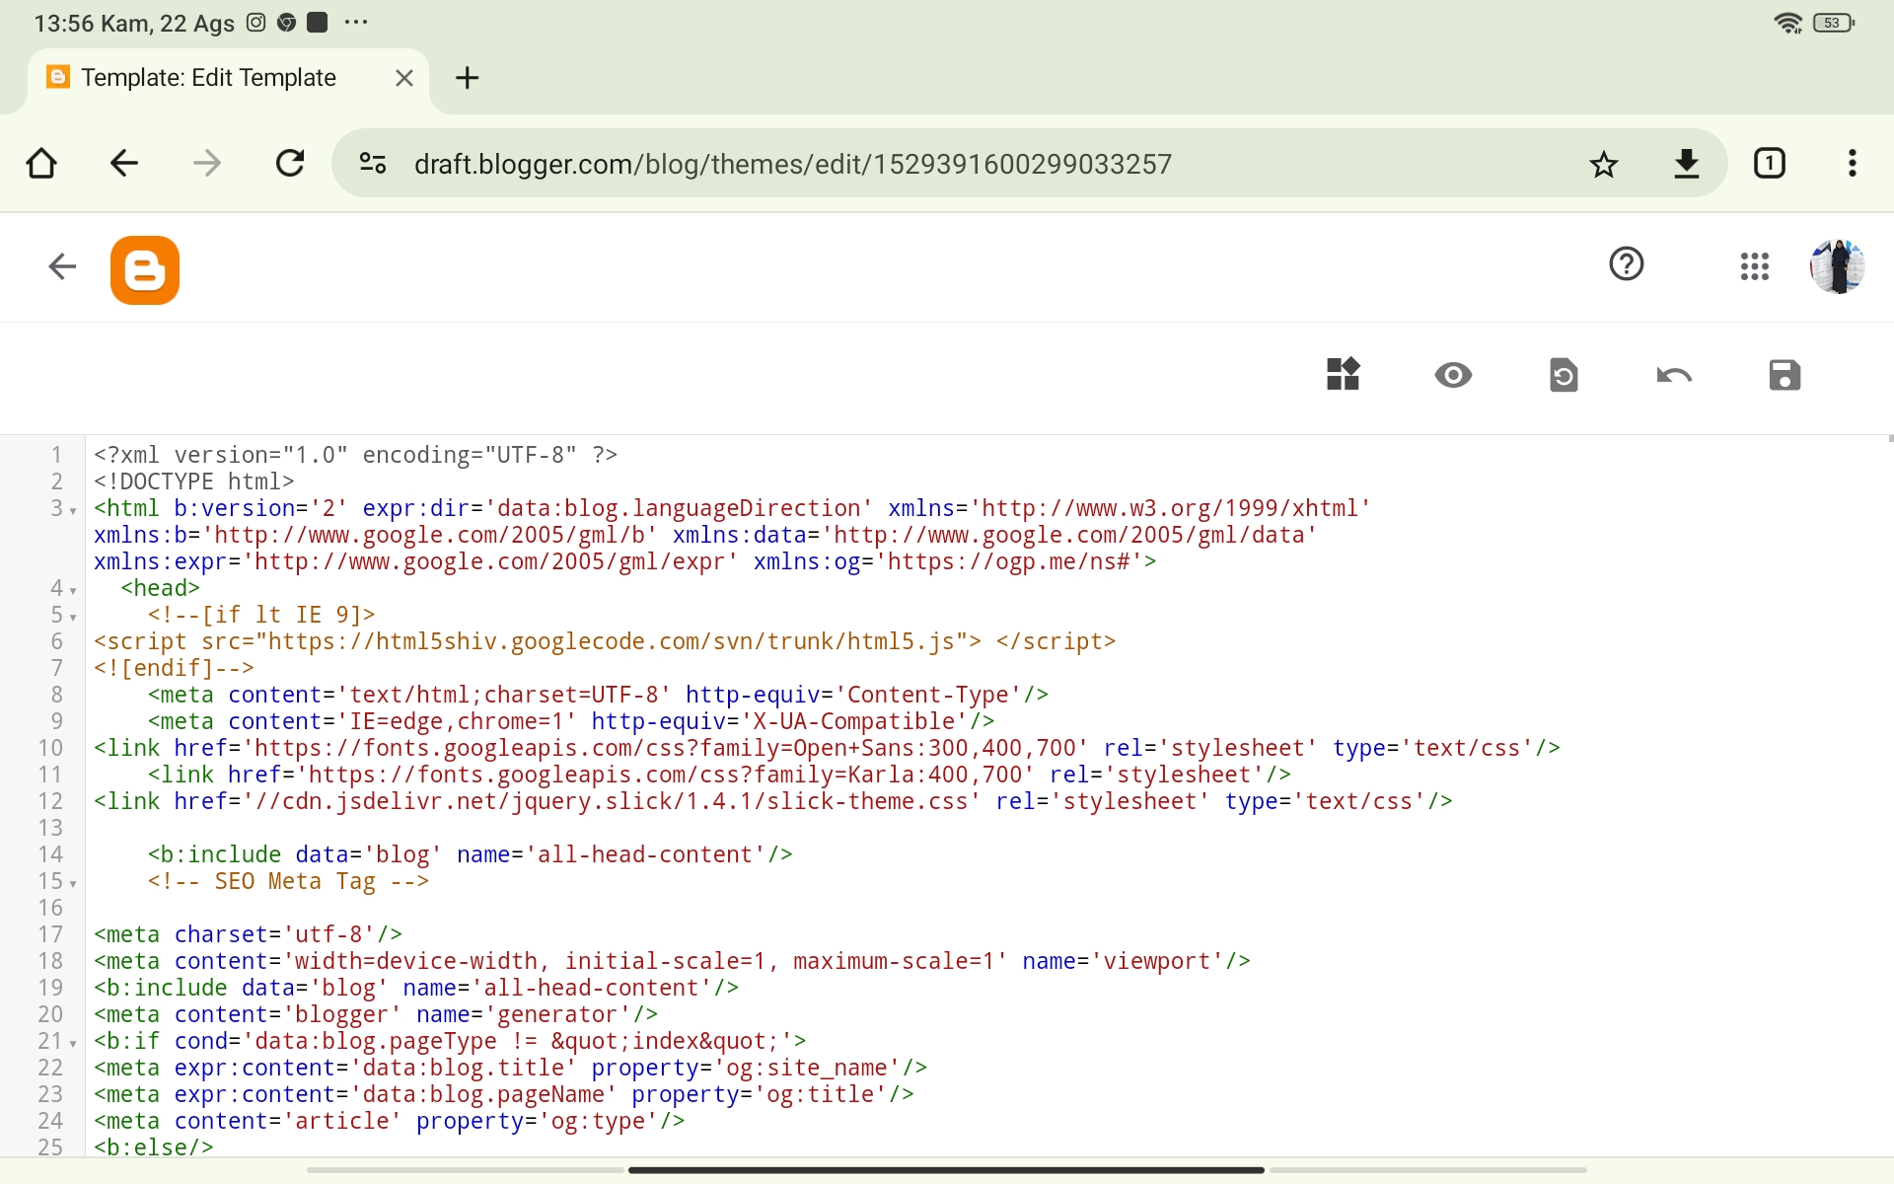1894x1184 pixels.
Task: Click the '<!DOCTYPE html>' code line
Action: click(194, 481)
